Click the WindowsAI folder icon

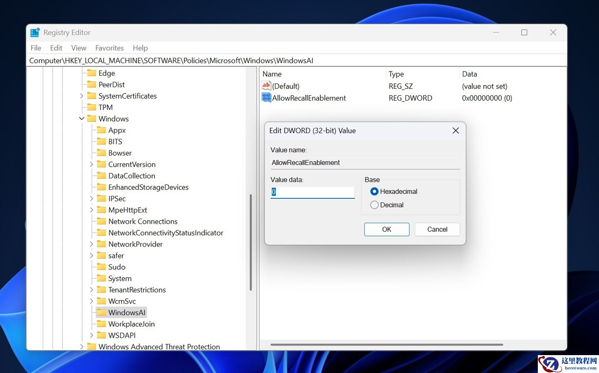101,312
